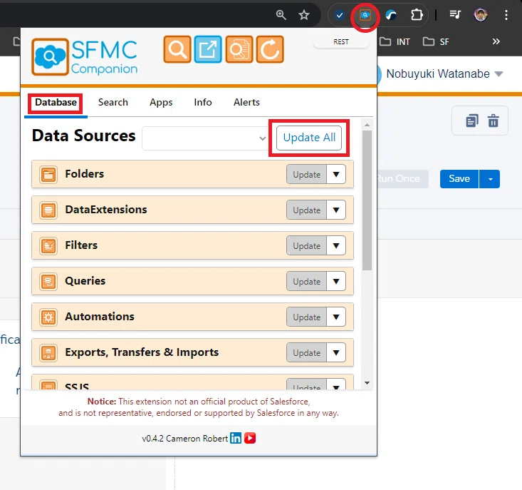Click the Folders row icon
Screen dimensions: 522x490
(x=48, y=174)
